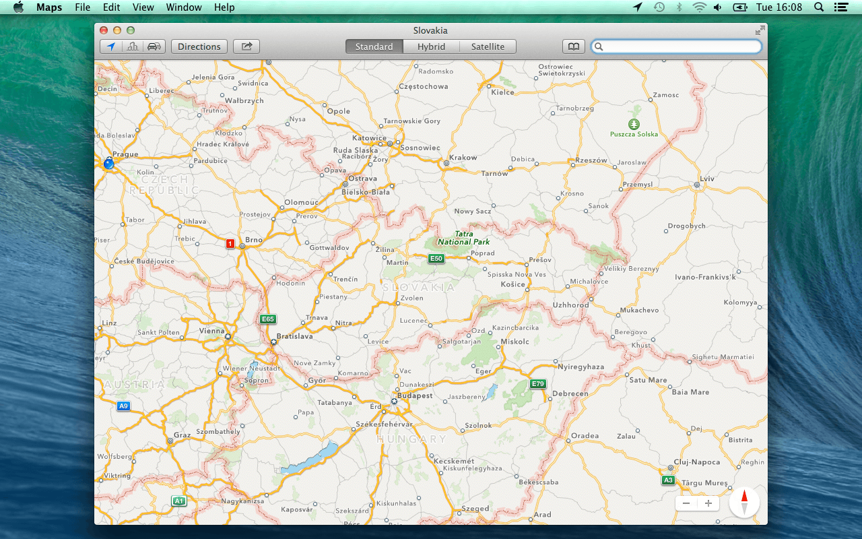Open the File menu
862x539 pixels.
tap(83, 7)
